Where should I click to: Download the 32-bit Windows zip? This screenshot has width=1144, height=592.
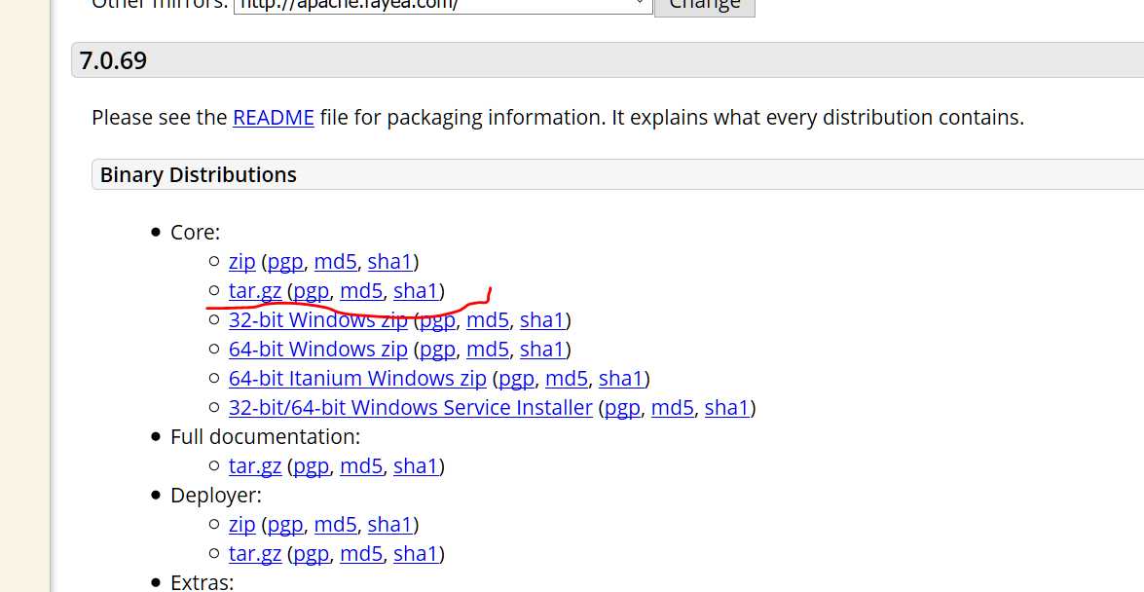point(318,319)
